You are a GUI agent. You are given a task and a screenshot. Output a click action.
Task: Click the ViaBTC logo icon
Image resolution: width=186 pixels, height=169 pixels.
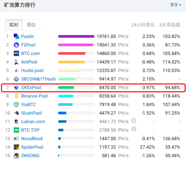coord(16,104)
